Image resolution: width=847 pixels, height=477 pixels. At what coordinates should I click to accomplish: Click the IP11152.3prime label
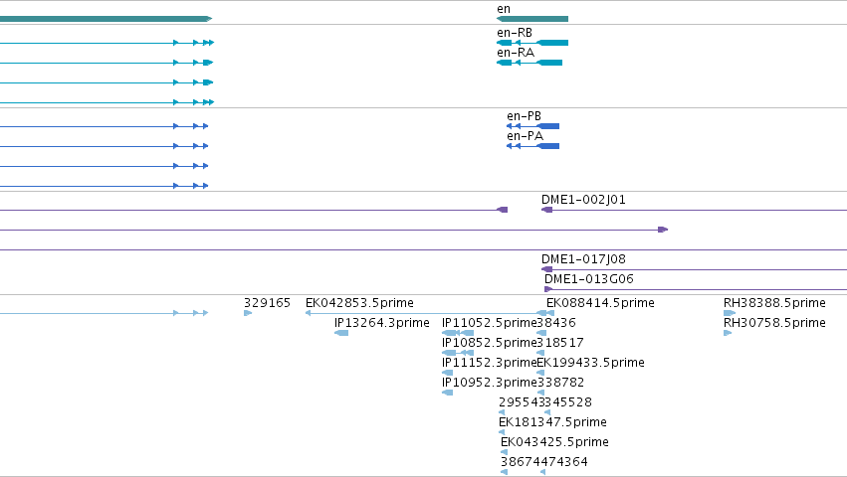pyautogui.click(x=490, y=363)
